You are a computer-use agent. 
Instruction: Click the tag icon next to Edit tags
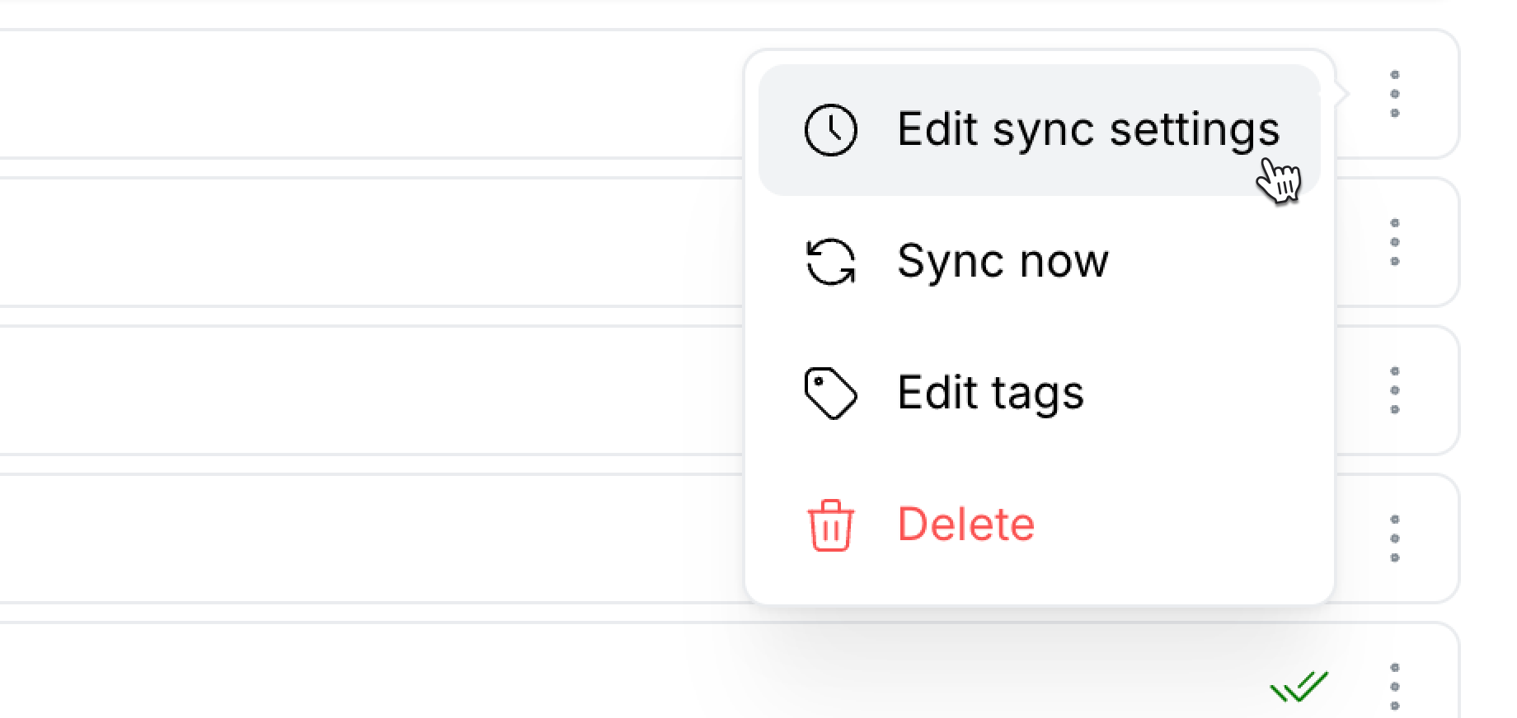pyautogui.click(x=831, y=394)
